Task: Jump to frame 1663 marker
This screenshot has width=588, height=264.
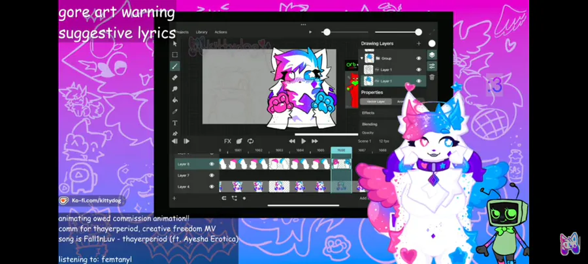Action: (279, 150)
